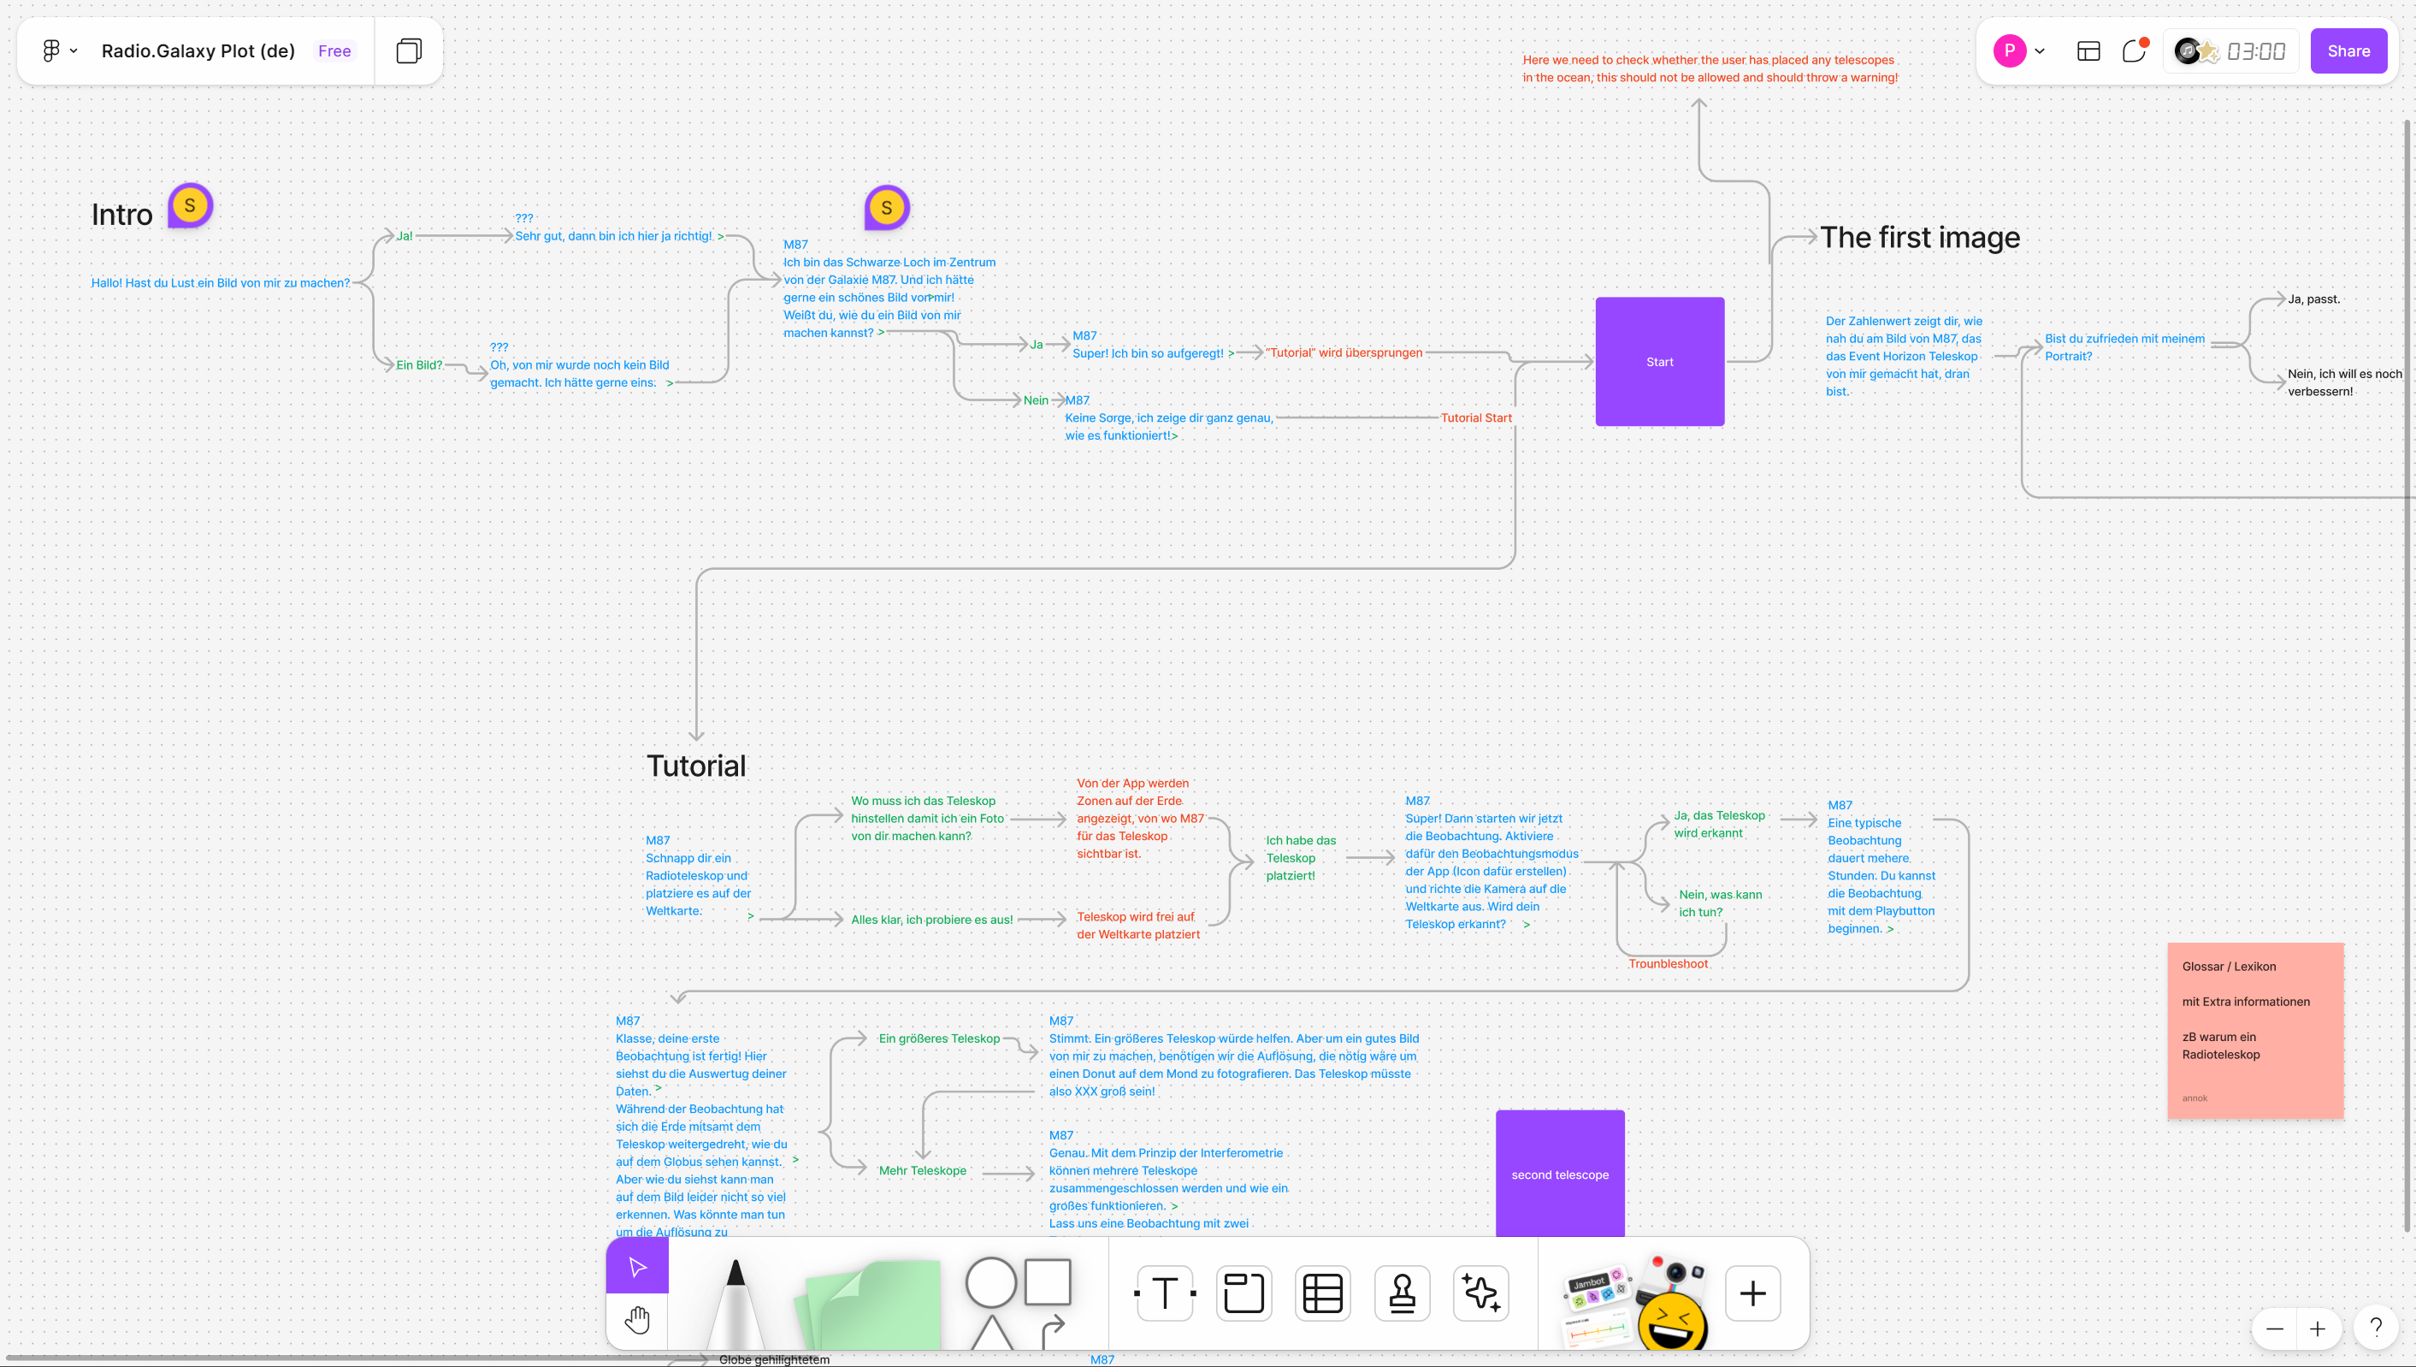
Task: Insert a table with Table tool
Action: (1322, 1293)
